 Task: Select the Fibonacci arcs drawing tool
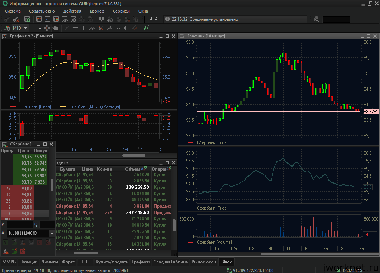92,28
